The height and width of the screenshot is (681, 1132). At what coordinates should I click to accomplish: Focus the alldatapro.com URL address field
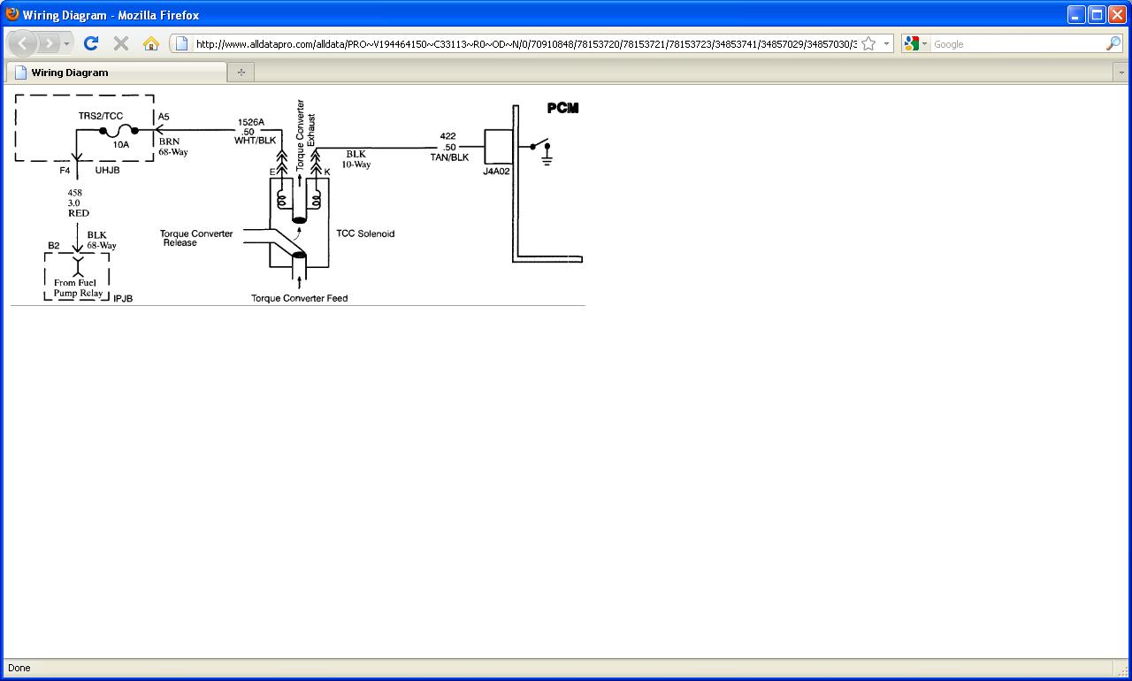click(525, 43)
